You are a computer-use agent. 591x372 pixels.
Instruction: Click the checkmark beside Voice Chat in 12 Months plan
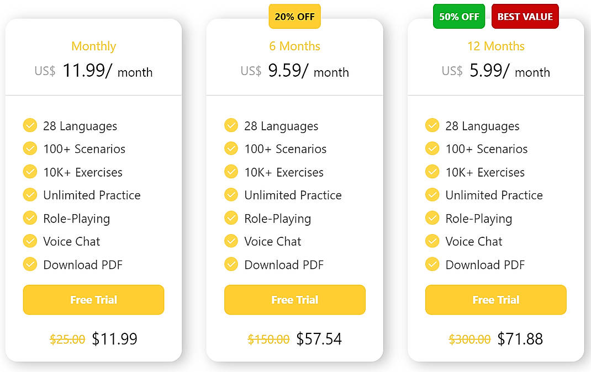pos(432,241)
